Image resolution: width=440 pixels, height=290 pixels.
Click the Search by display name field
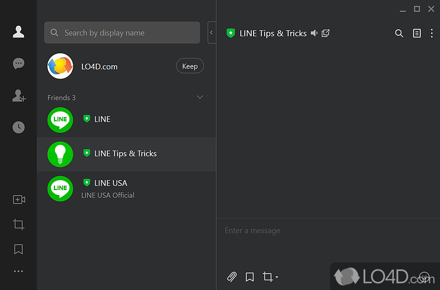[x=122, y=33]
